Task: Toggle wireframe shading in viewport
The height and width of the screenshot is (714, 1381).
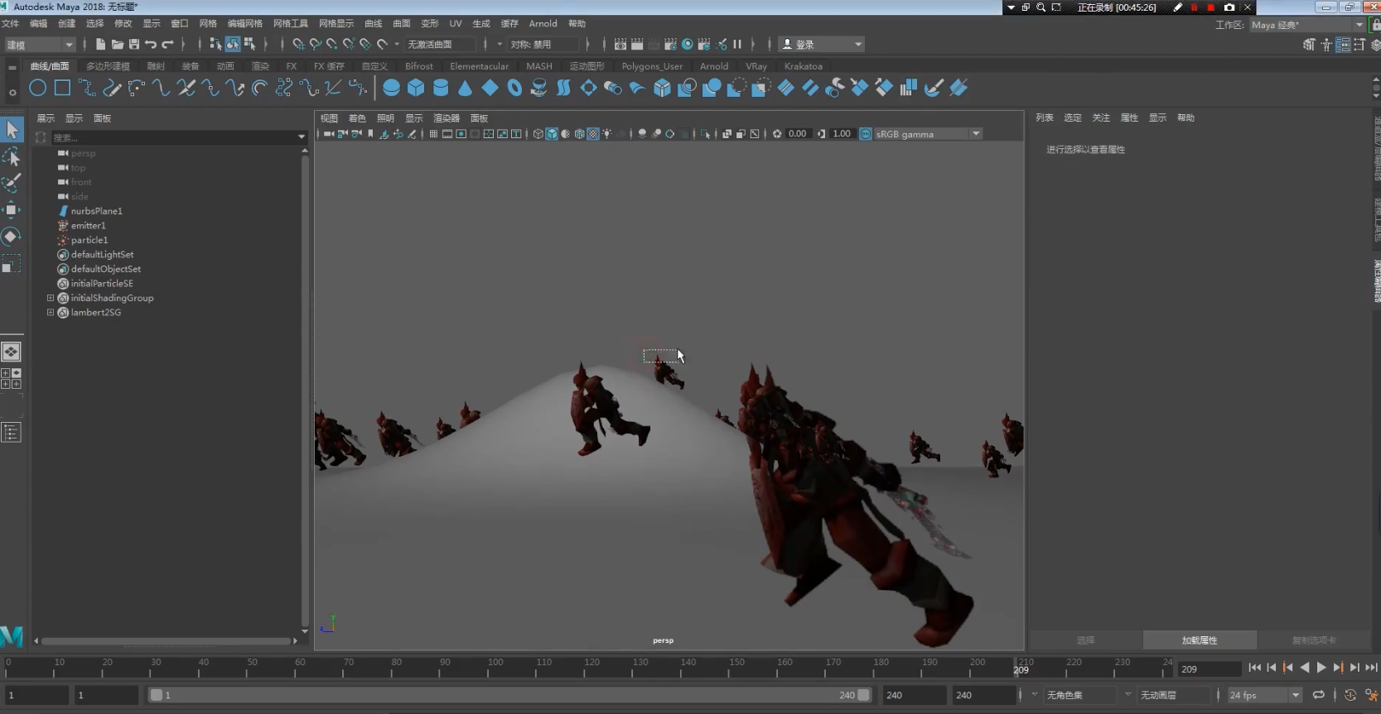Action: click(538, 134)
